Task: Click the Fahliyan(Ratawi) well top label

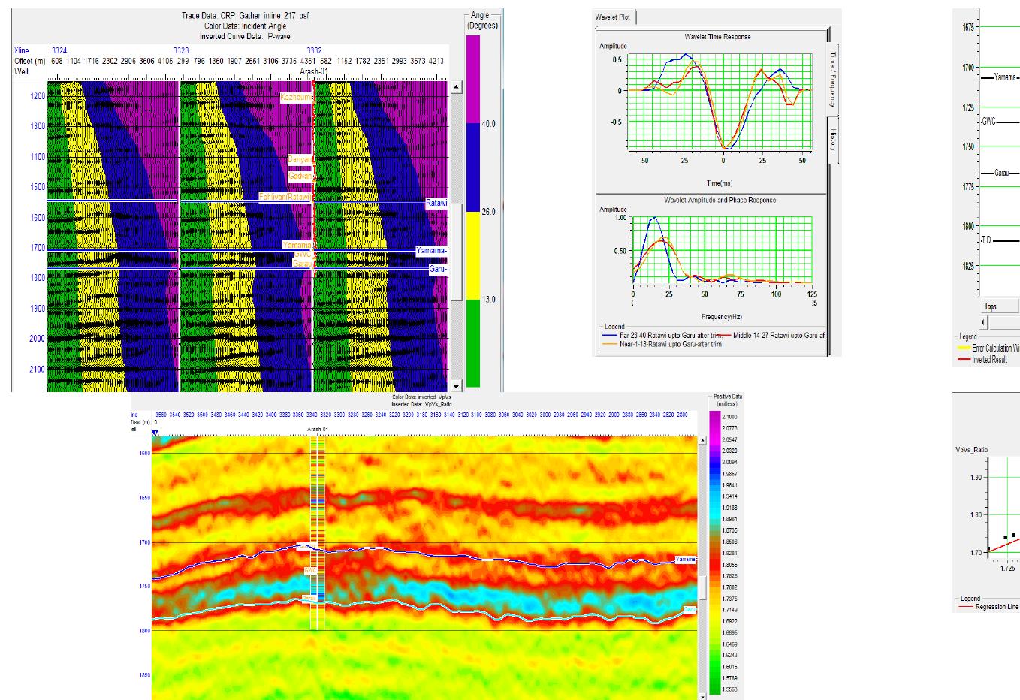Action: pyautogui.click(x=285, y=197)
